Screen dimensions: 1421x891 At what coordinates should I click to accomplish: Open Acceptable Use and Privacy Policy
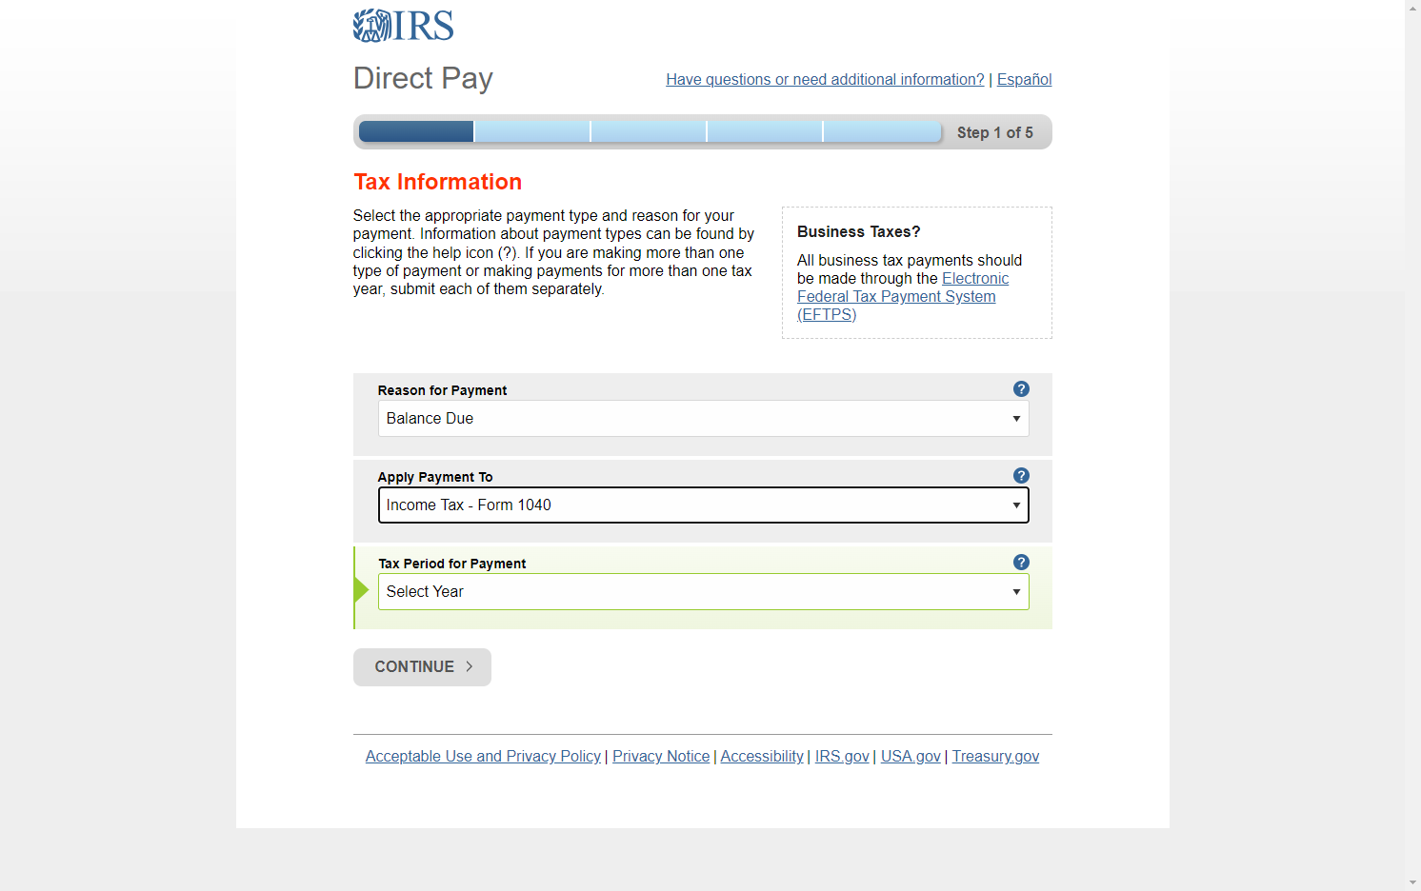point(483,757)
